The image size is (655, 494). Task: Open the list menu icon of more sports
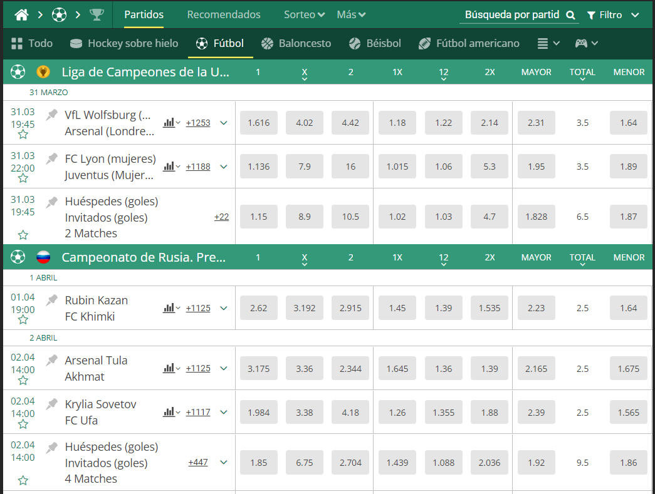click(542, 43)
